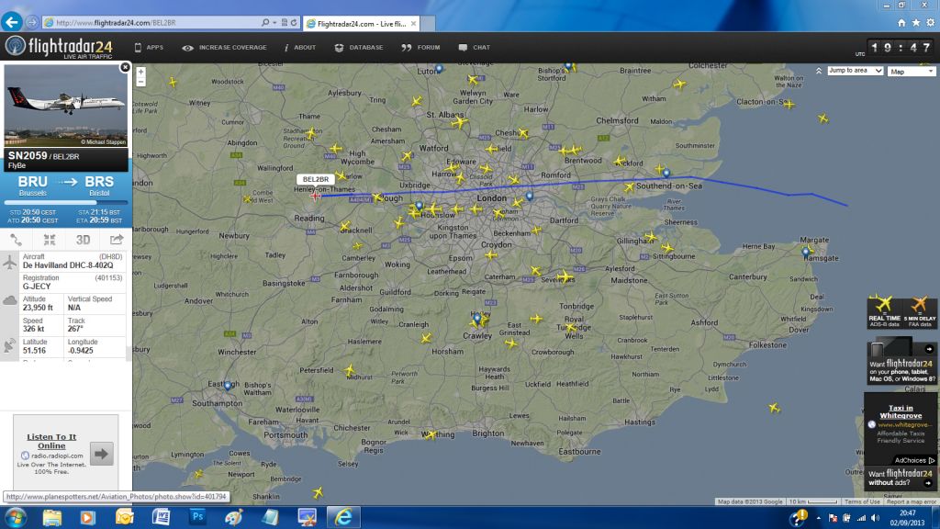Click Report a map error link
The image size is (940, 529).
(912, 501)
